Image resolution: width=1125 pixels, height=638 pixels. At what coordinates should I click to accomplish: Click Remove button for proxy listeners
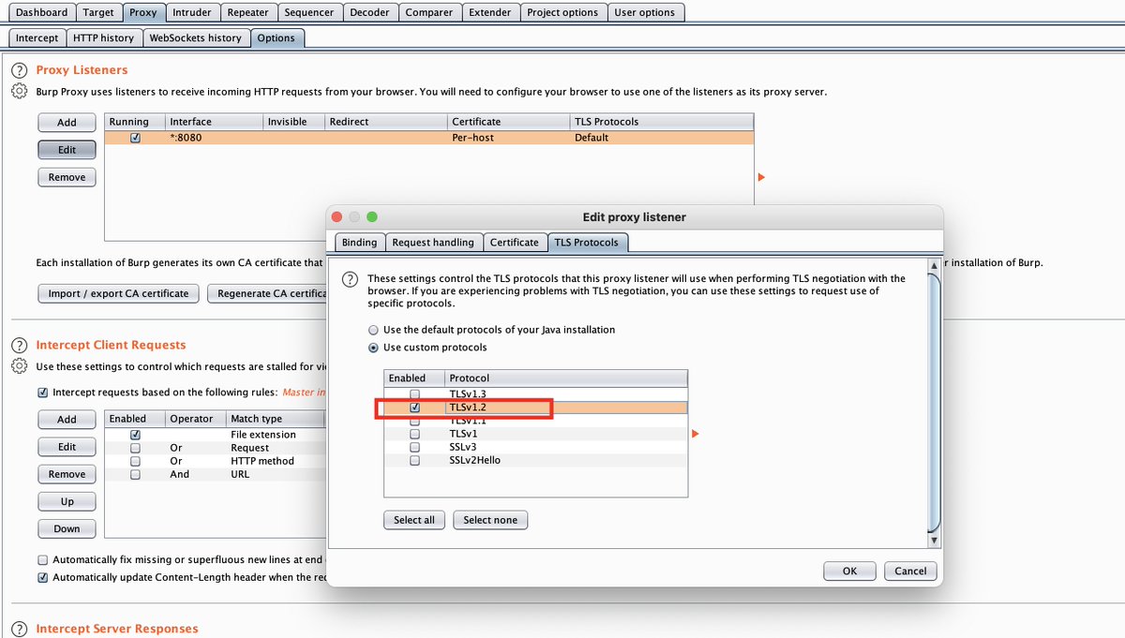point(67,177)
